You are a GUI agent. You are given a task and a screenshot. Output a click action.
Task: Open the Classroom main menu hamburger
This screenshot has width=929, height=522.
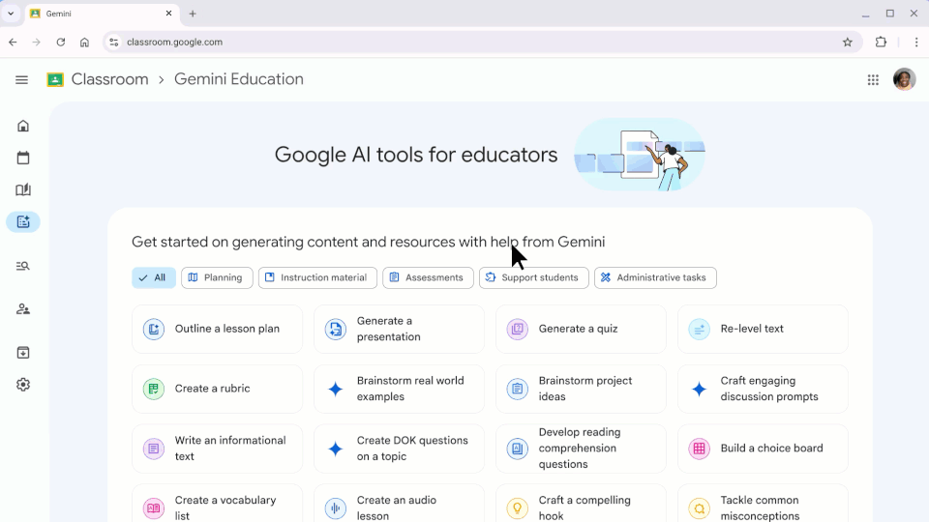click(x=21, y=80)
